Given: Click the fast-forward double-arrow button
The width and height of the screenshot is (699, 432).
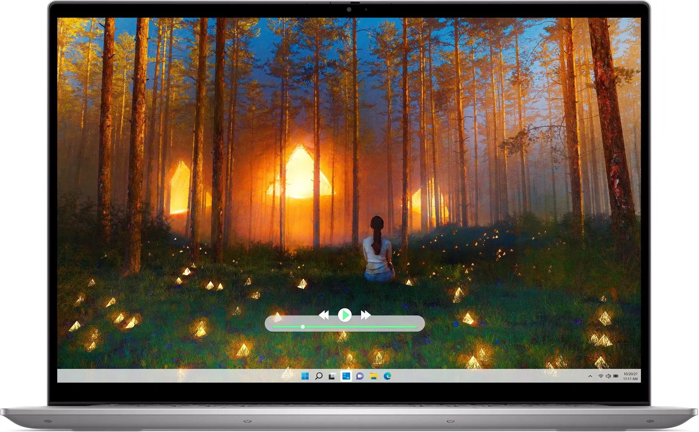Looking at the screenshot, I should tap(365, 315).
